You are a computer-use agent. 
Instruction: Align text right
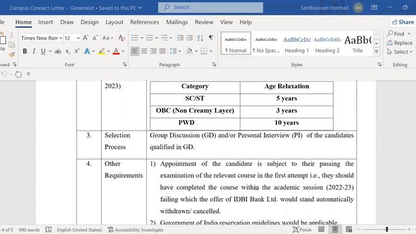[153, 51]
